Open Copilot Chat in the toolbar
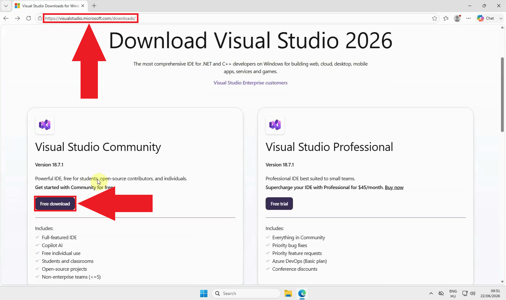The image size is (506, 300). (486, 18)
